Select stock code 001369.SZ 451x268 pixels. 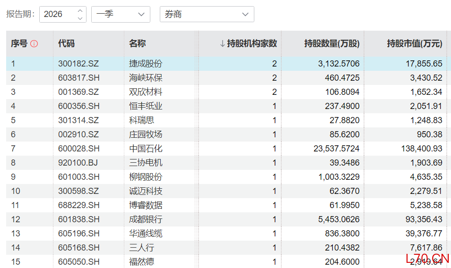pyautogui.click(x=78, y=92)
